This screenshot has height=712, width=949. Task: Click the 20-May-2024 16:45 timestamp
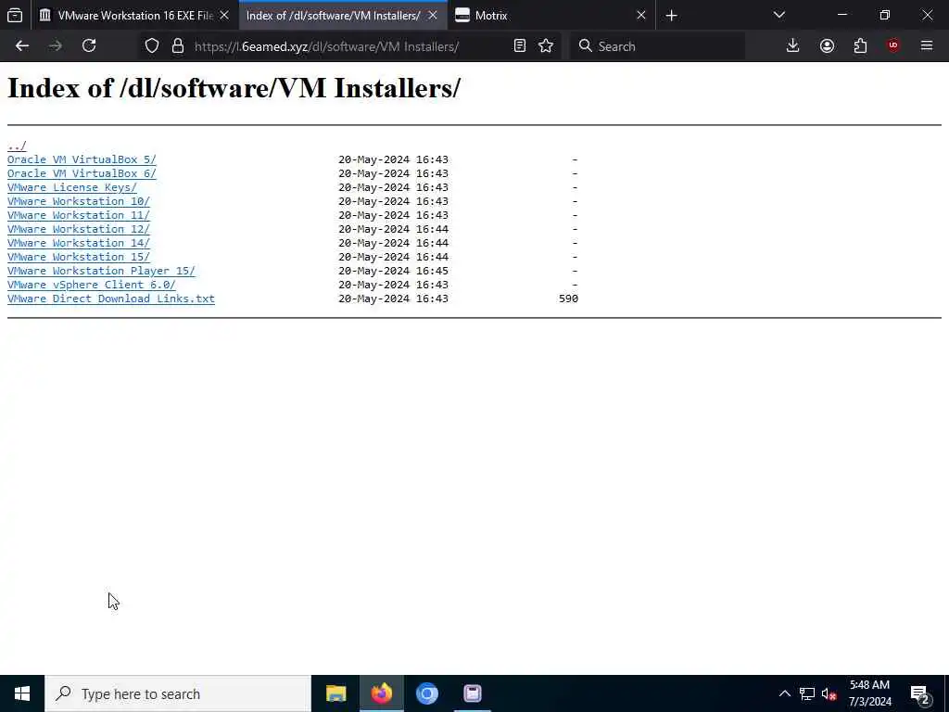click(x=393, y=272)
